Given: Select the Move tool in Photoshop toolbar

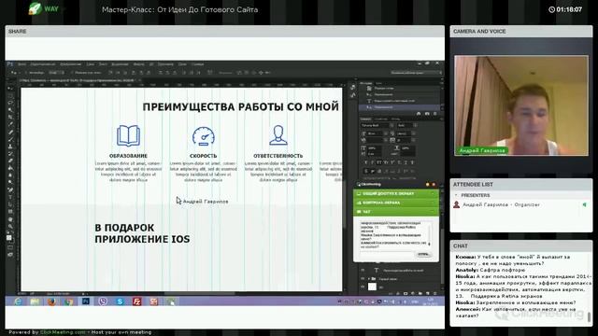Looking at the screenshot, I should (10, 89).
